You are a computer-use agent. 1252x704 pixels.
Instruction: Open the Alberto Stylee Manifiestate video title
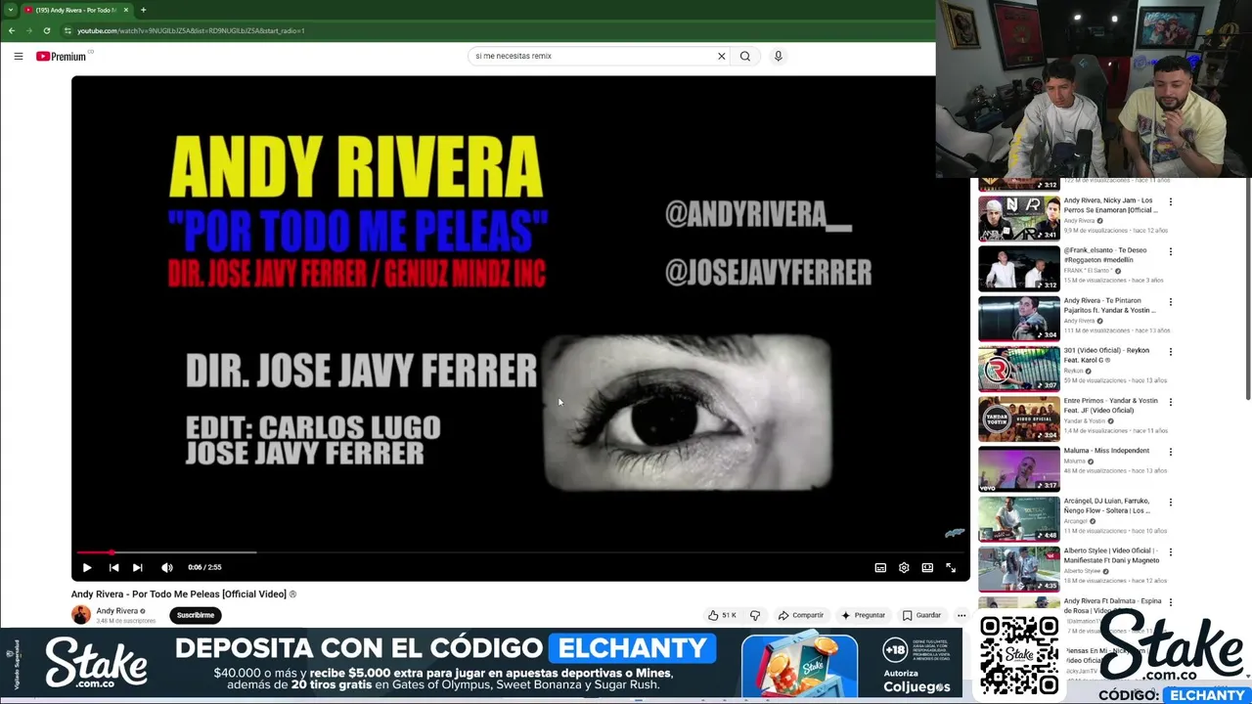(x=1112, y=555)
